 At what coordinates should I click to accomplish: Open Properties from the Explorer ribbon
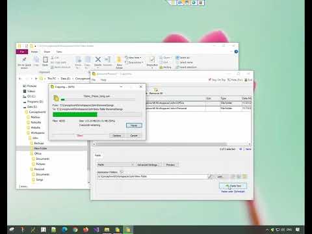tap(152, 62)
